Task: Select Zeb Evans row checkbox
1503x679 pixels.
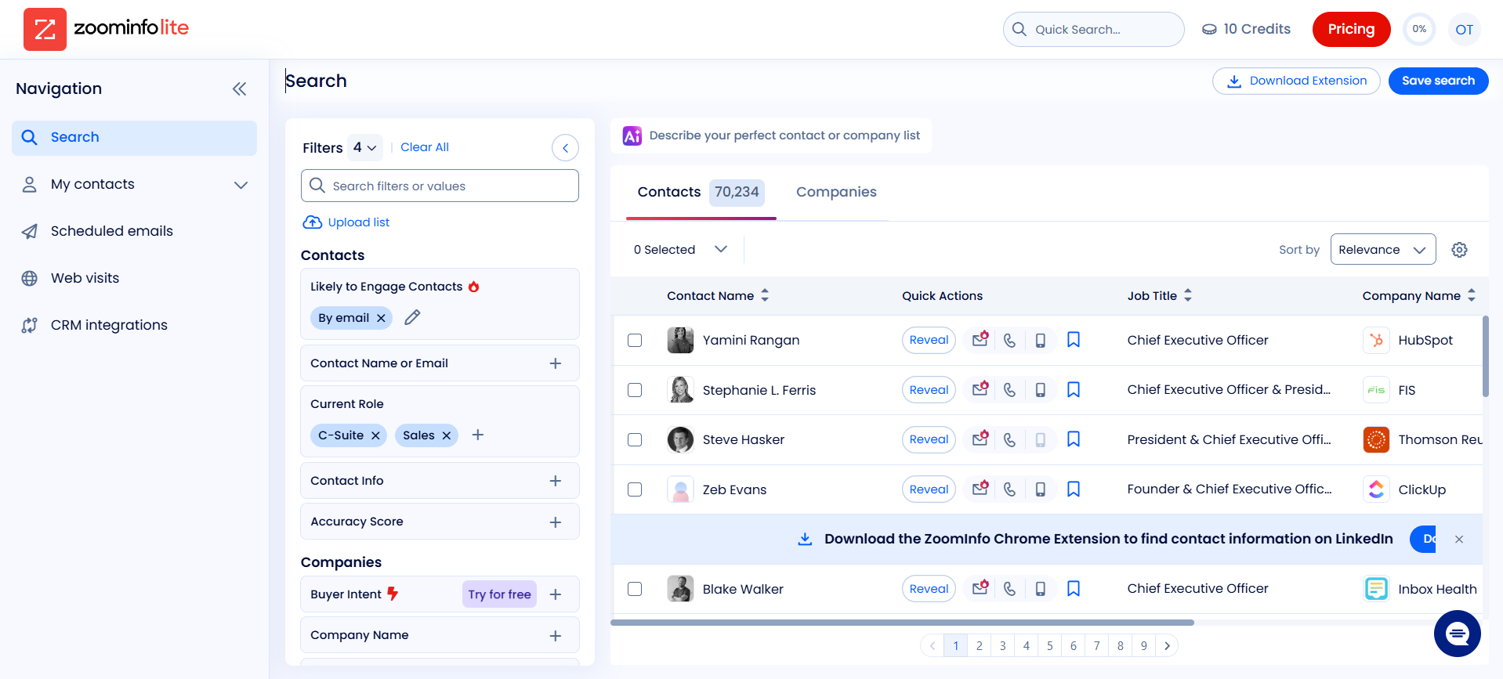Action: (635, 489)
